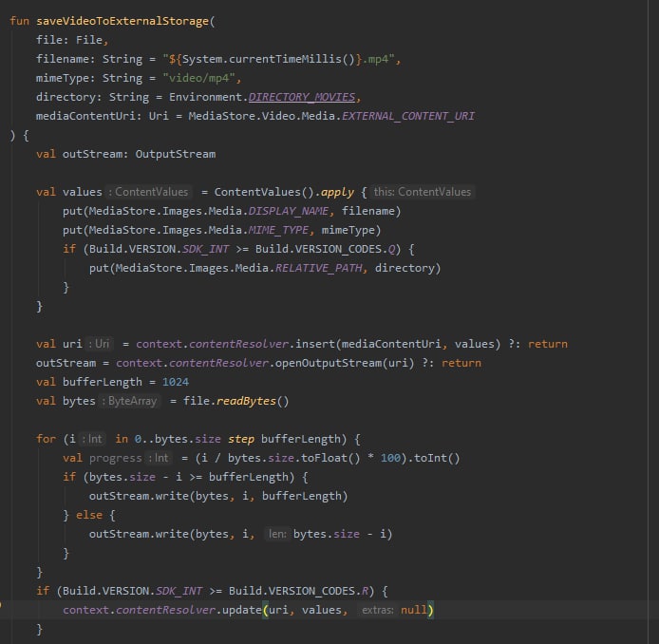The width and height of the screenshot is (659, 644).
Task: Click the EXTERNAL_CONTENT_URI constant
Action: click(x=408, y=116)
